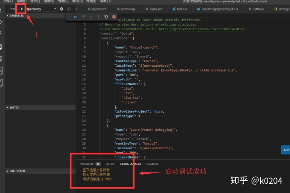The width and height of the screenshot is (290, 193).
Task: Open the 终端(T) menu
Action: [91, 1]
